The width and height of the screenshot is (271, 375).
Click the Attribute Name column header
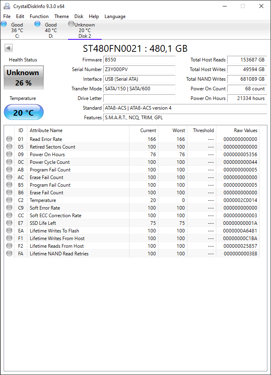click(78, 130)
